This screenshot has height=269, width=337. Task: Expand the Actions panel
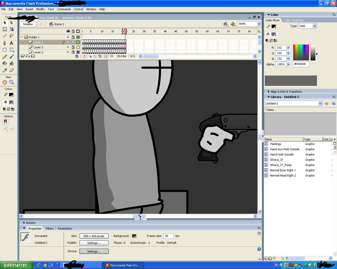(24, 223)
